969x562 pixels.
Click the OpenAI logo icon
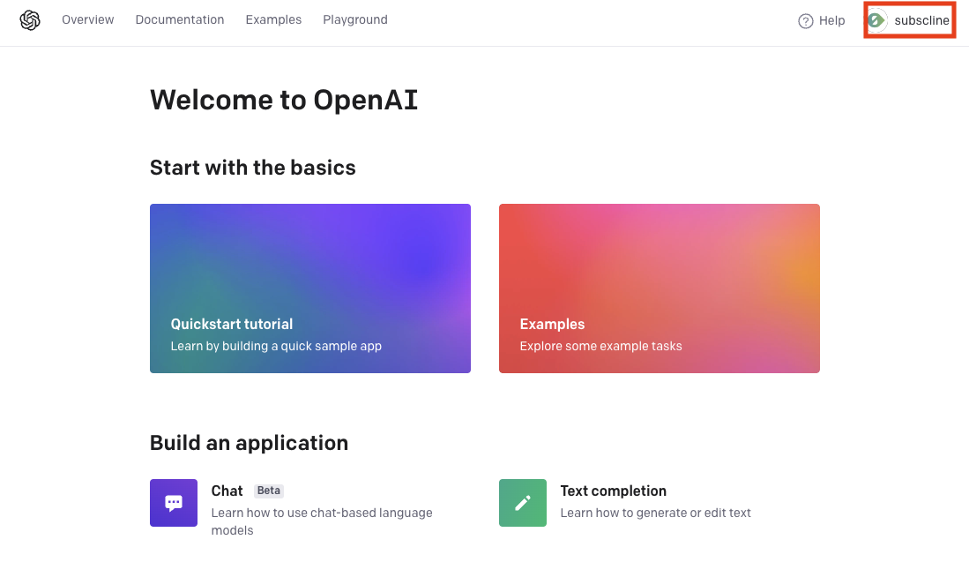(x=30, y=20)
